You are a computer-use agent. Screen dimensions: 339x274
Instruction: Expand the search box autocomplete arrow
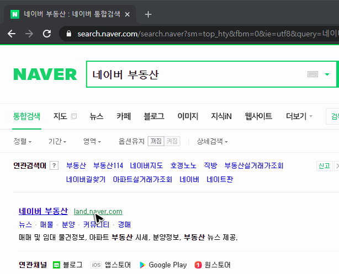point(327,74)
